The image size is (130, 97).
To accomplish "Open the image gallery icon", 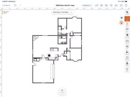I will click(x=106, y=5).
